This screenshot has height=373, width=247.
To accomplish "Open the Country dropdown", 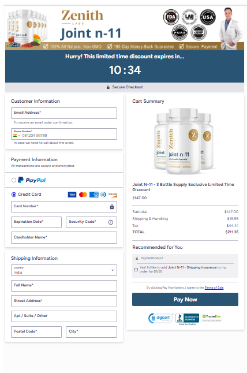I will pos(64,270).
